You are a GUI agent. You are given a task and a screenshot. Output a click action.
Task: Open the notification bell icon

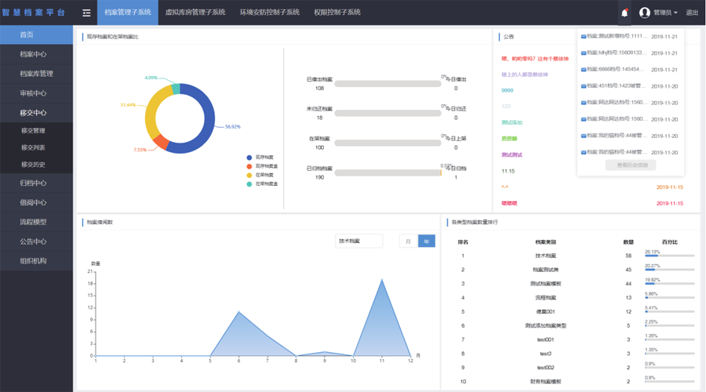coord(624,13)
